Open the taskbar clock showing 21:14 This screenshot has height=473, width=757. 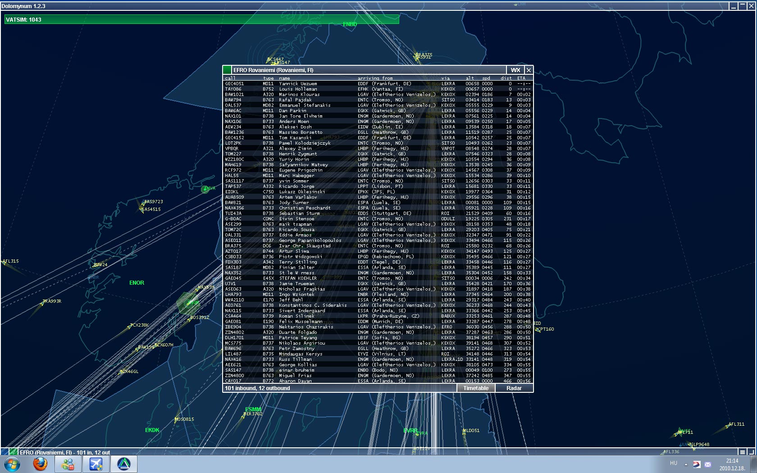click(x=732, y=464)
